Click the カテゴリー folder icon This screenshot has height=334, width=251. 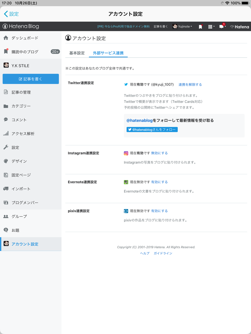pyautogui.click(x=6, y=106)
